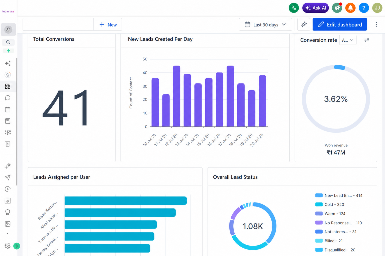Open the Opportunities pipeline icon
Screen dimensions: 385x256
pos(8,132)
